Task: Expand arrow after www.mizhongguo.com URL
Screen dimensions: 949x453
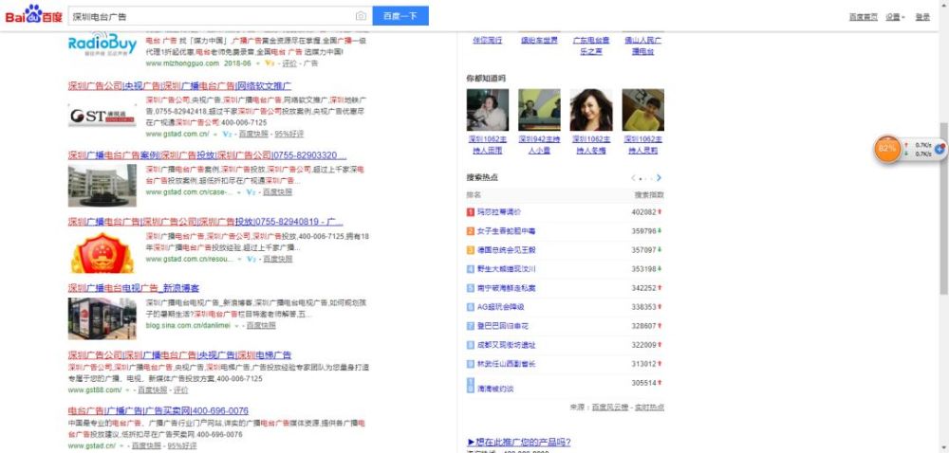Action: click(x=257, y=63)
